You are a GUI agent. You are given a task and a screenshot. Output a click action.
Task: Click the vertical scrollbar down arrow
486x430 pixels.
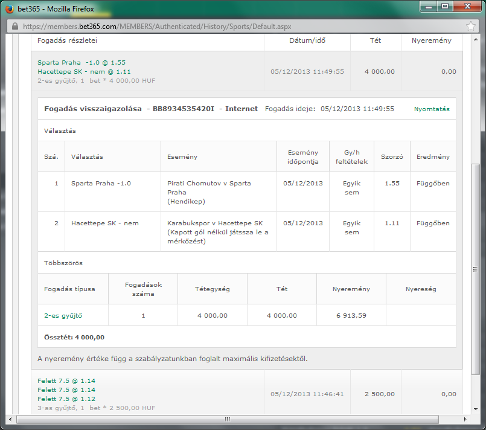(x=476, y=409)
